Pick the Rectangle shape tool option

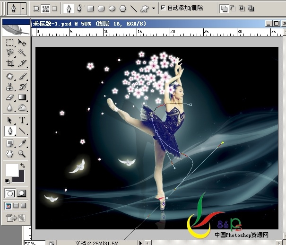[x=90, y=9]
